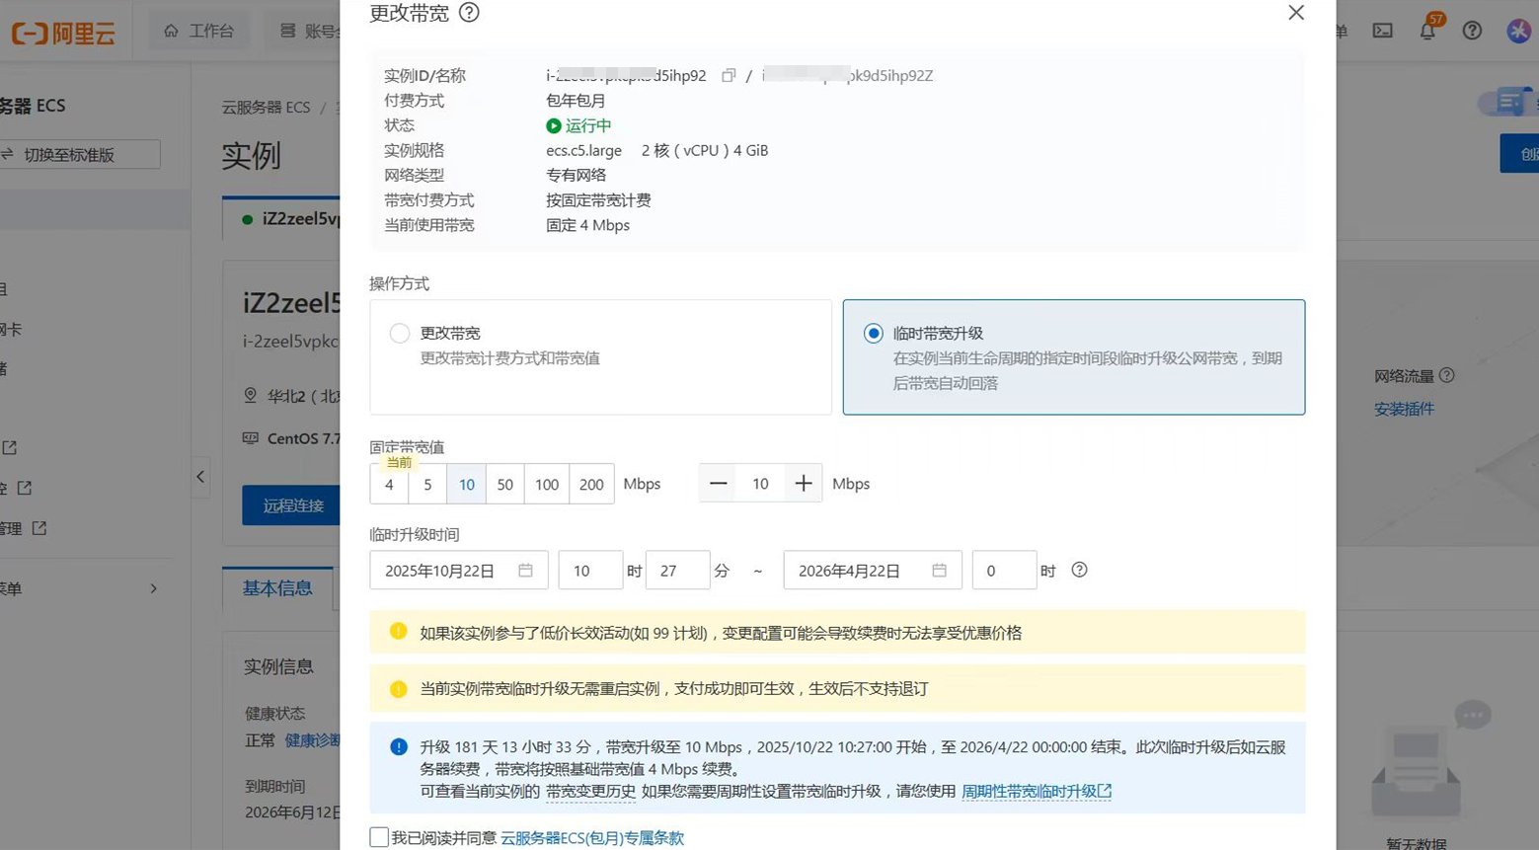
Task: Click the blue info icon in upgrade summary
Action: click(399, 747)
